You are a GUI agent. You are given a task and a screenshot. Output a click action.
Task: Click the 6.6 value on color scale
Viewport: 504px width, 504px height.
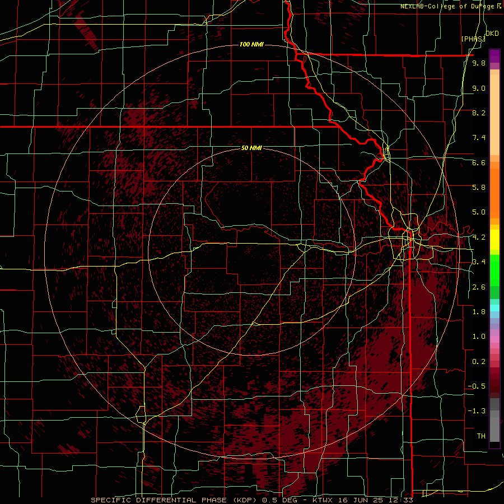click(x=479, y=162)
